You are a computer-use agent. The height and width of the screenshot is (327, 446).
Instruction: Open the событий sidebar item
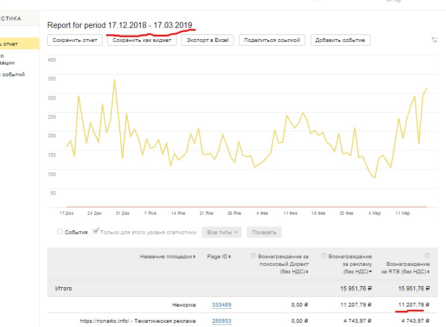tap(13, 75)
